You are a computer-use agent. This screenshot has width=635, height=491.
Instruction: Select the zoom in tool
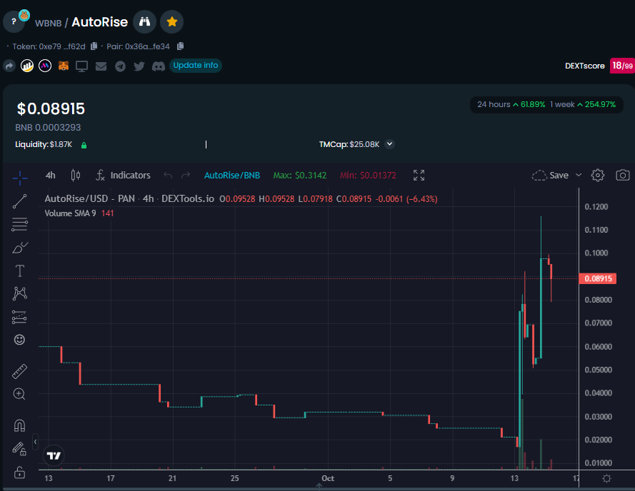coord(19,394)
